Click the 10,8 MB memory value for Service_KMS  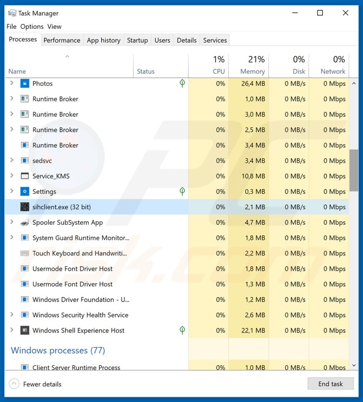coord(253,176)
